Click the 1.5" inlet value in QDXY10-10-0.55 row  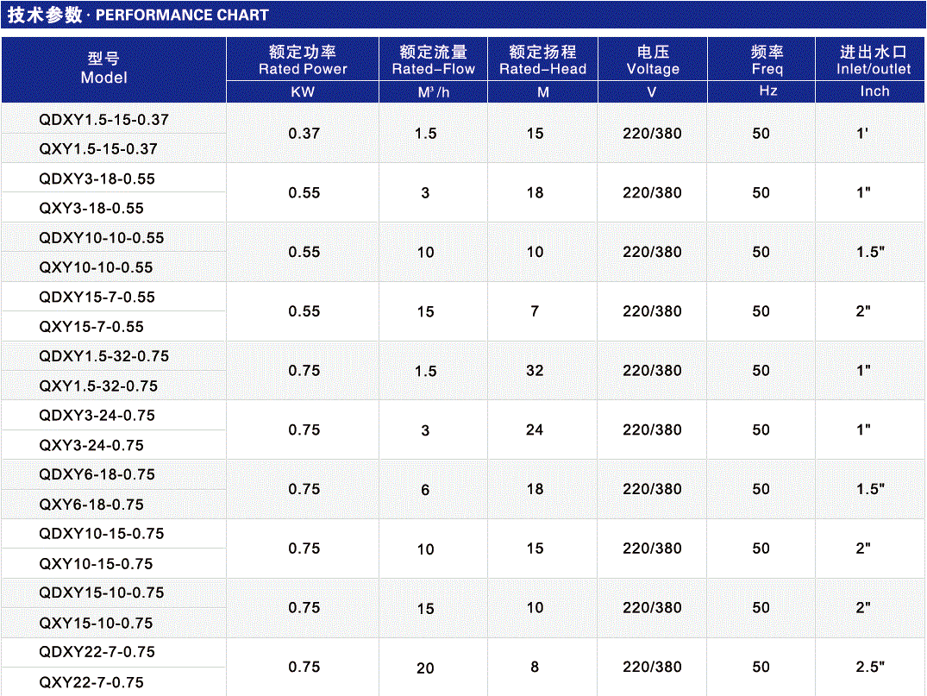(x=870, y=252)
